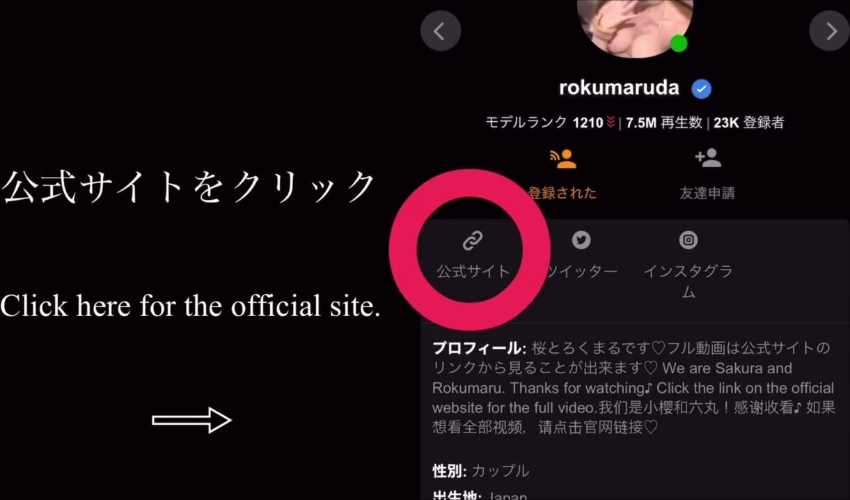Open the 公式サイト text link

(x=473, y=272)
